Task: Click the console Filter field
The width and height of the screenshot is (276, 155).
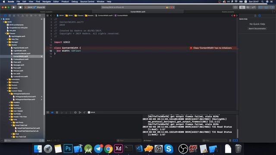Action: tap(215, 140)
